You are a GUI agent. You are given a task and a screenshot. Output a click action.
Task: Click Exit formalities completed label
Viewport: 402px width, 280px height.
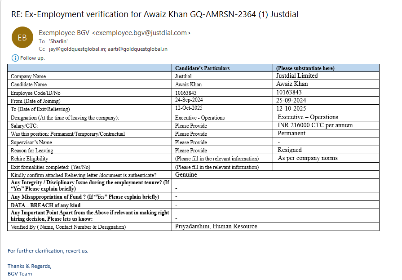(50, 167)
